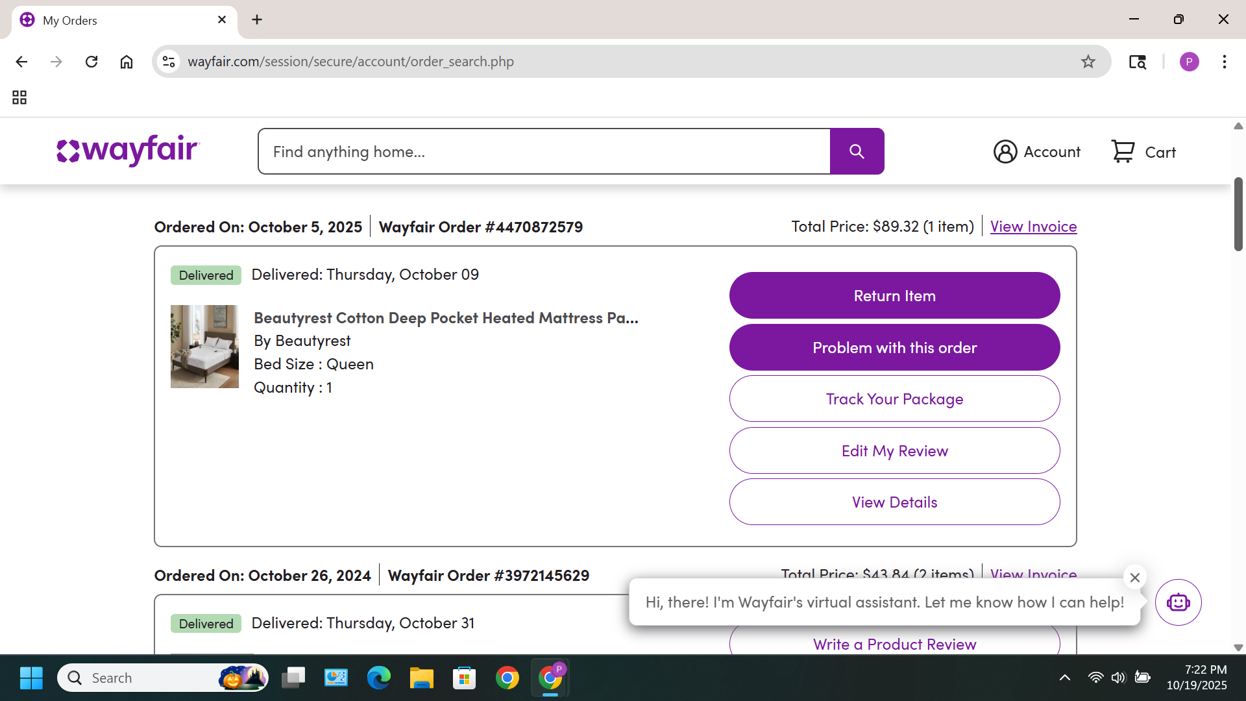Bookmark this page with the star icon
Screen dimensions: 1246x701
click(x=1088, y=62)
